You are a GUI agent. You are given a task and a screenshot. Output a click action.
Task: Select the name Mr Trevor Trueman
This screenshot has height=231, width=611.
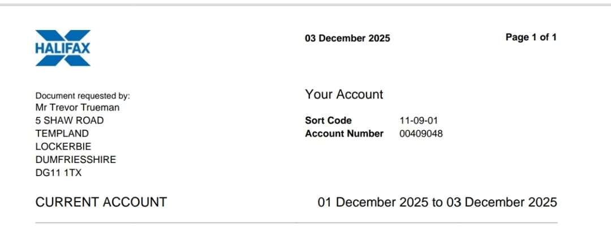click(78, 108)
